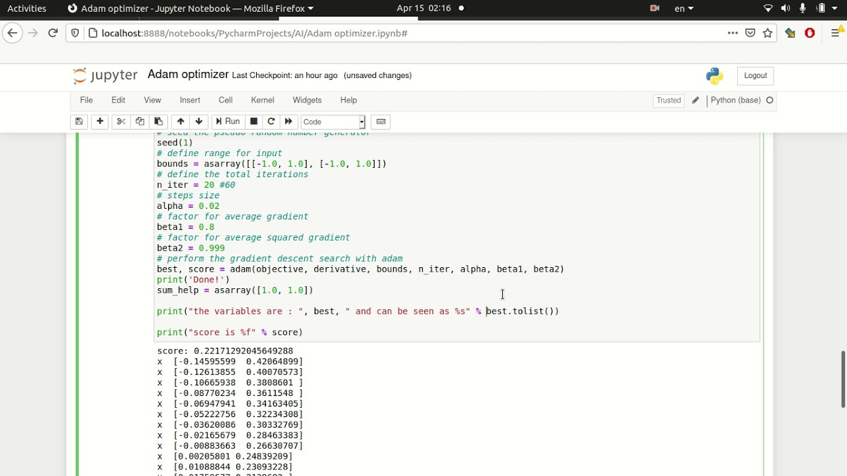Click output row x [-0.14595599 0.42064899]
847x476 pixels.
pos(230,362)
